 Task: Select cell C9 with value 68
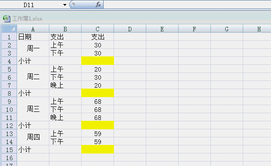(97, 101)
